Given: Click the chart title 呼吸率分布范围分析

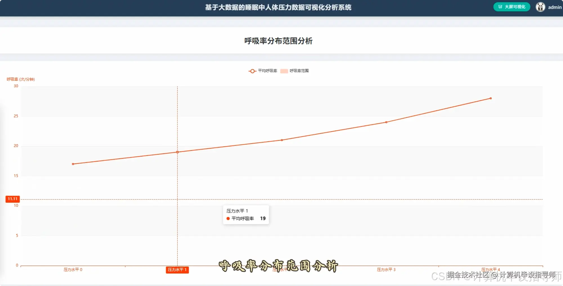Looking at the screenshot, I should 278,41.
